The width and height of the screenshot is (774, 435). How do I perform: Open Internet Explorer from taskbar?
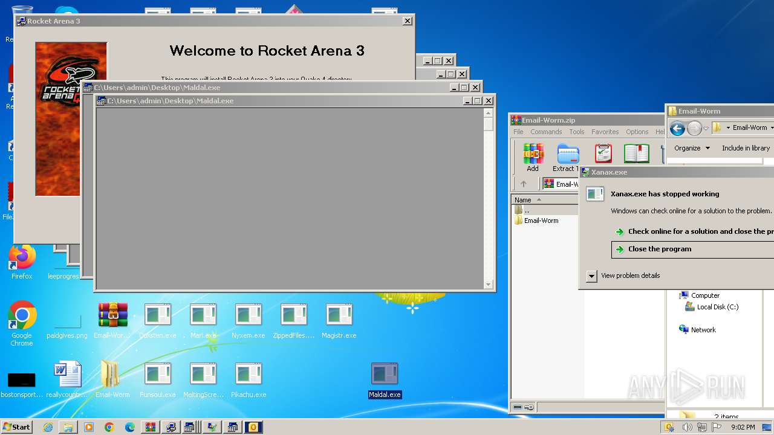tap(48, 427)
